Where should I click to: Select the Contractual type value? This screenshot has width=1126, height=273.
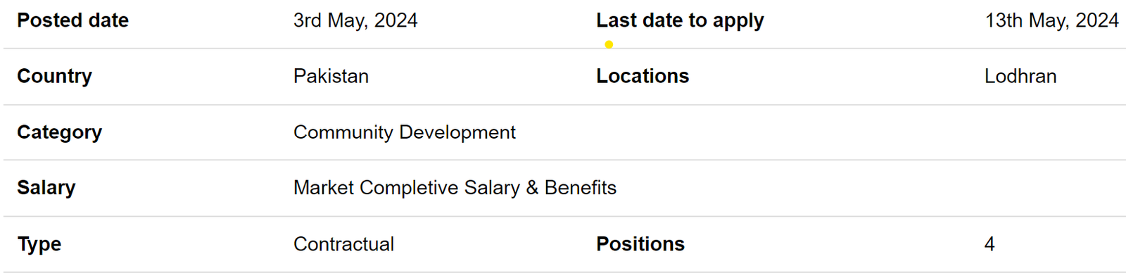(343, 244)
